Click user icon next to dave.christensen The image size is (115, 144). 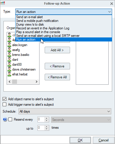point(9,69)
